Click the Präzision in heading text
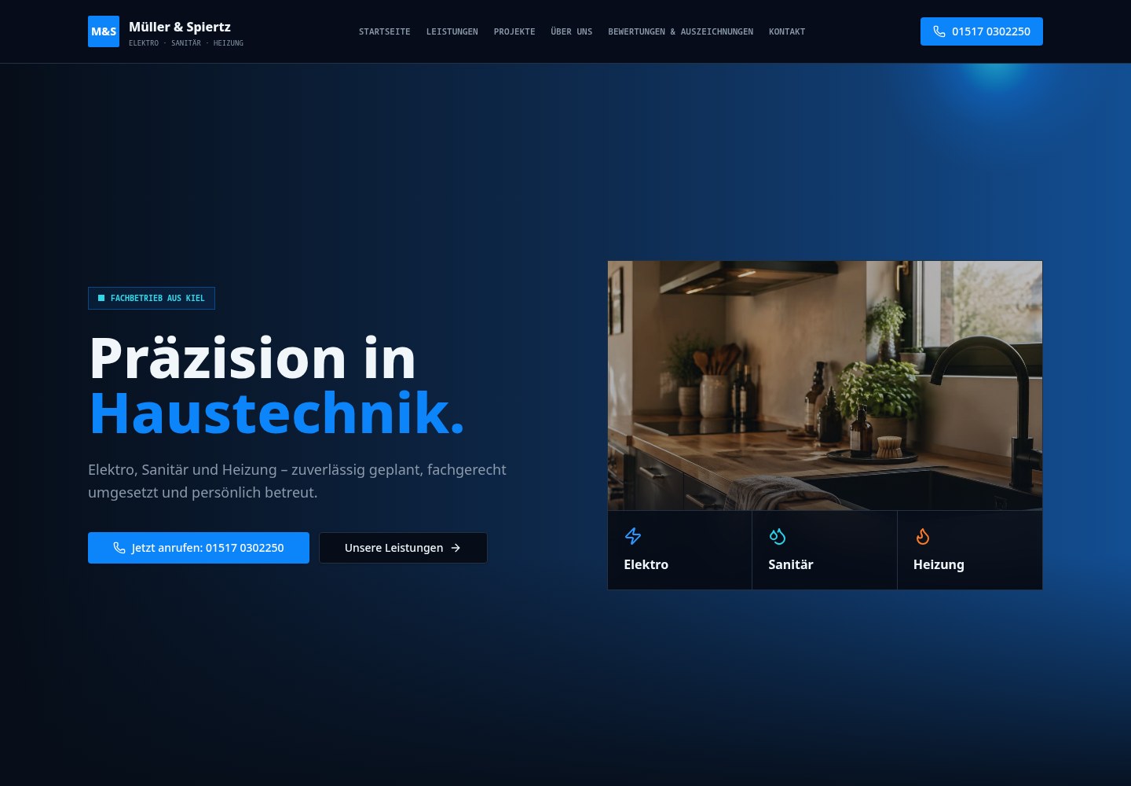The image size is (1131, 786). coord(252,358)
